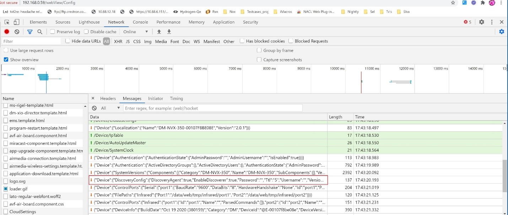
Task: Uncheck Show overview
Action: (6, 60)
